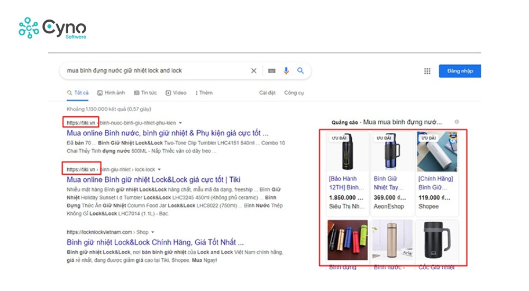
Task: Click the ad info icon beside Quảng cáo
Action: coord(457,122)
